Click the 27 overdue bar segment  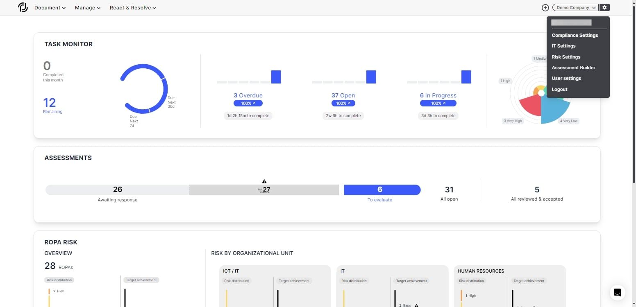[x=264, y=190]
